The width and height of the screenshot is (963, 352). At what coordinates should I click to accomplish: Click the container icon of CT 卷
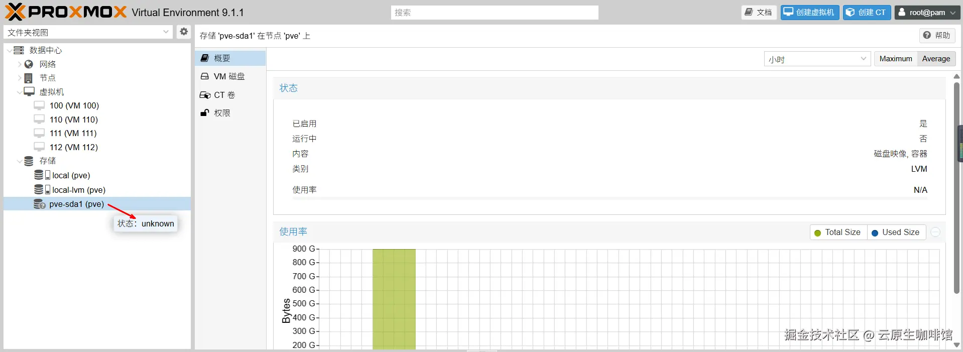tap(205, 95)
